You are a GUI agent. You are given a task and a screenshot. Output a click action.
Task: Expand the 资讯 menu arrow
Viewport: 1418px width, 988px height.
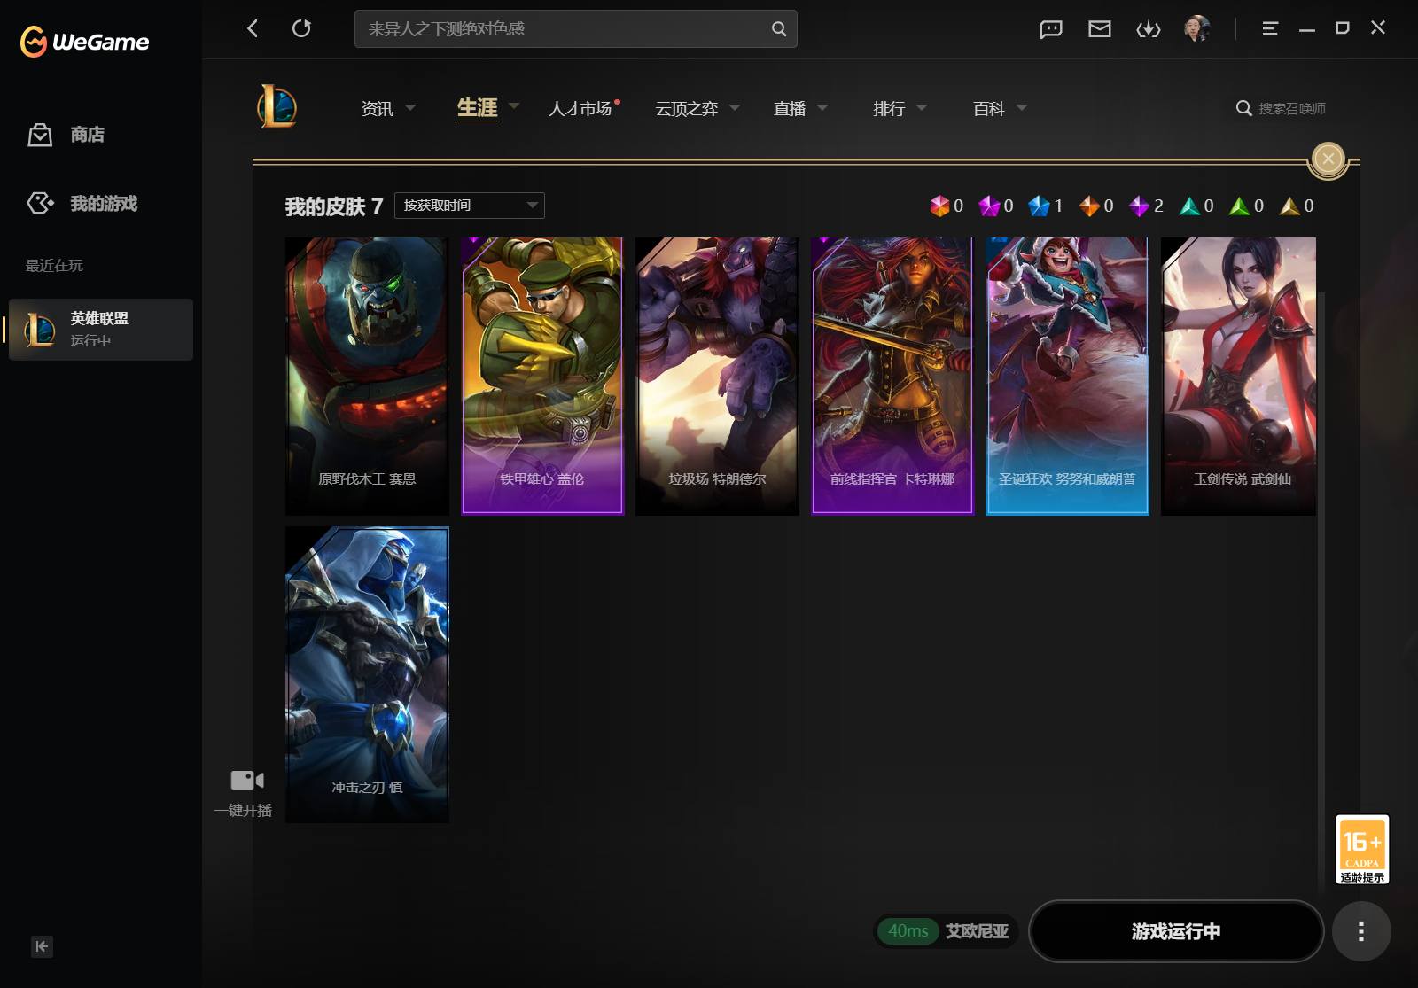click(x=410, y=107)
